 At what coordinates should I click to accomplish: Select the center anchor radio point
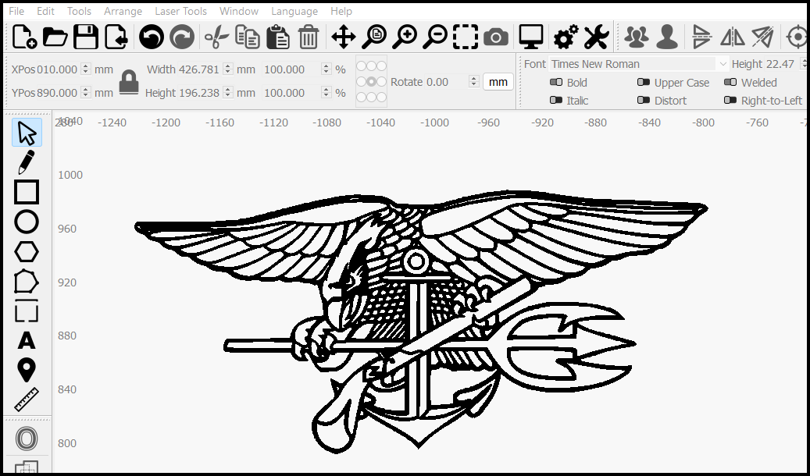point(372,82)
